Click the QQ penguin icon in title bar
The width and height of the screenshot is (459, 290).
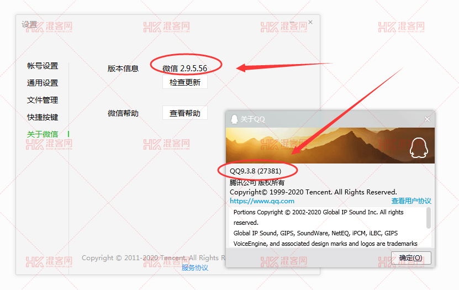coord(234,119)
